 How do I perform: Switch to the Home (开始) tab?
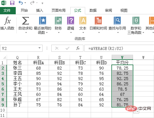(x=24, y=11)
